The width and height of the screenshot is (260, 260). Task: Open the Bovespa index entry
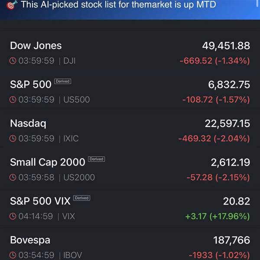[30, 240]
